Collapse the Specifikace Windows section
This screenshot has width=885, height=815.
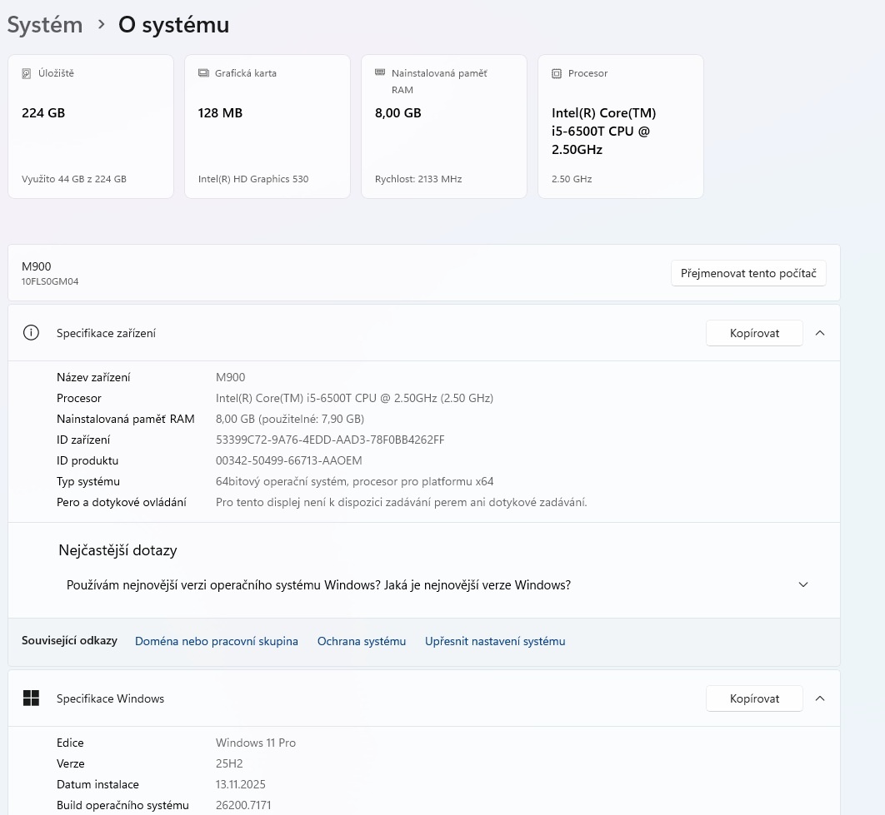820,698
